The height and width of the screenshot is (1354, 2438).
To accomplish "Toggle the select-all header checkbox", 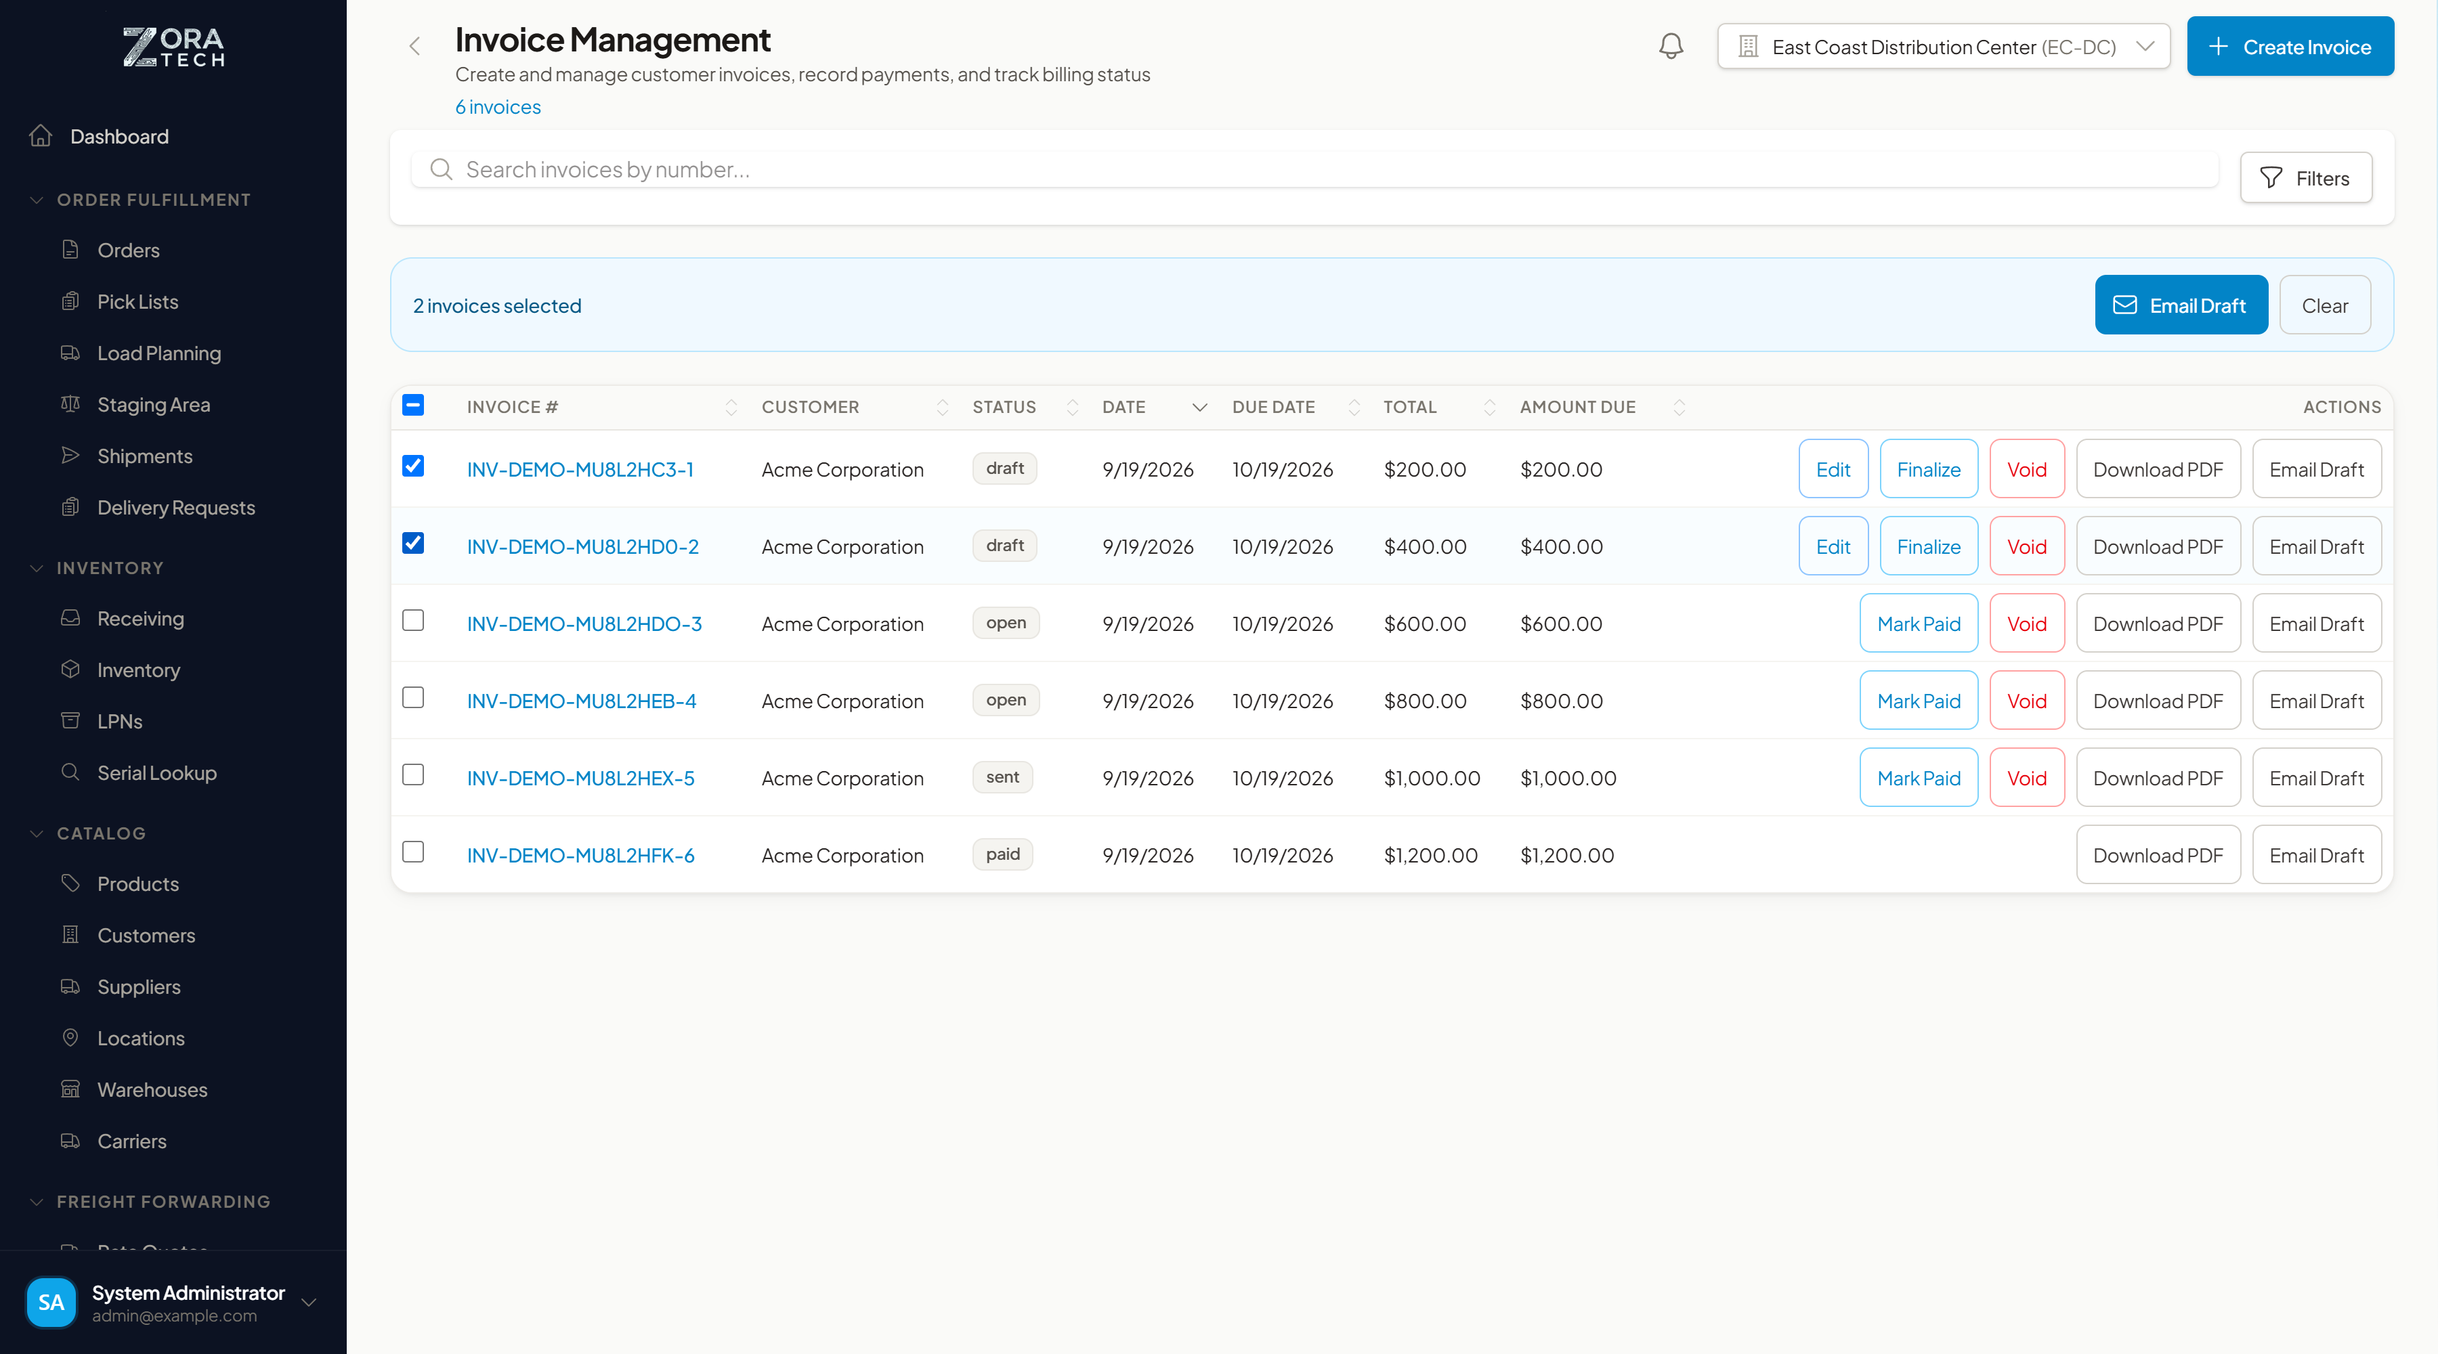I will (x=412, y=405).
